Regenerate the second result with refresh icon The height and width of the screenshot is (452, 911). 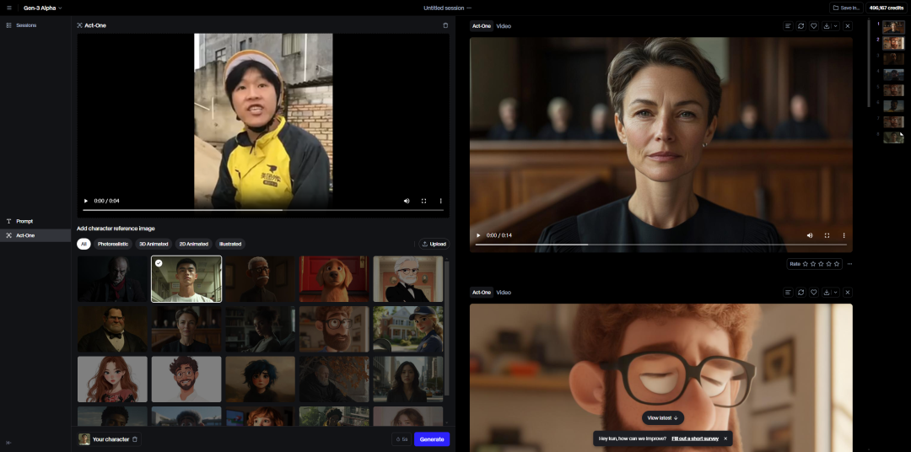(x=801, y=293)
